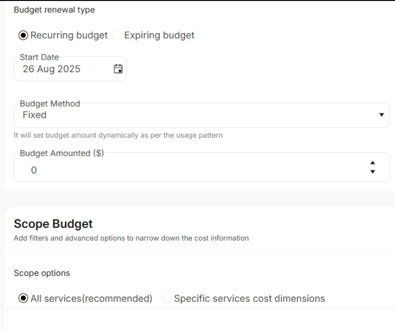Select the Recurring budget radio button
This screenshot has height=332, width=395.
[22, 36]
